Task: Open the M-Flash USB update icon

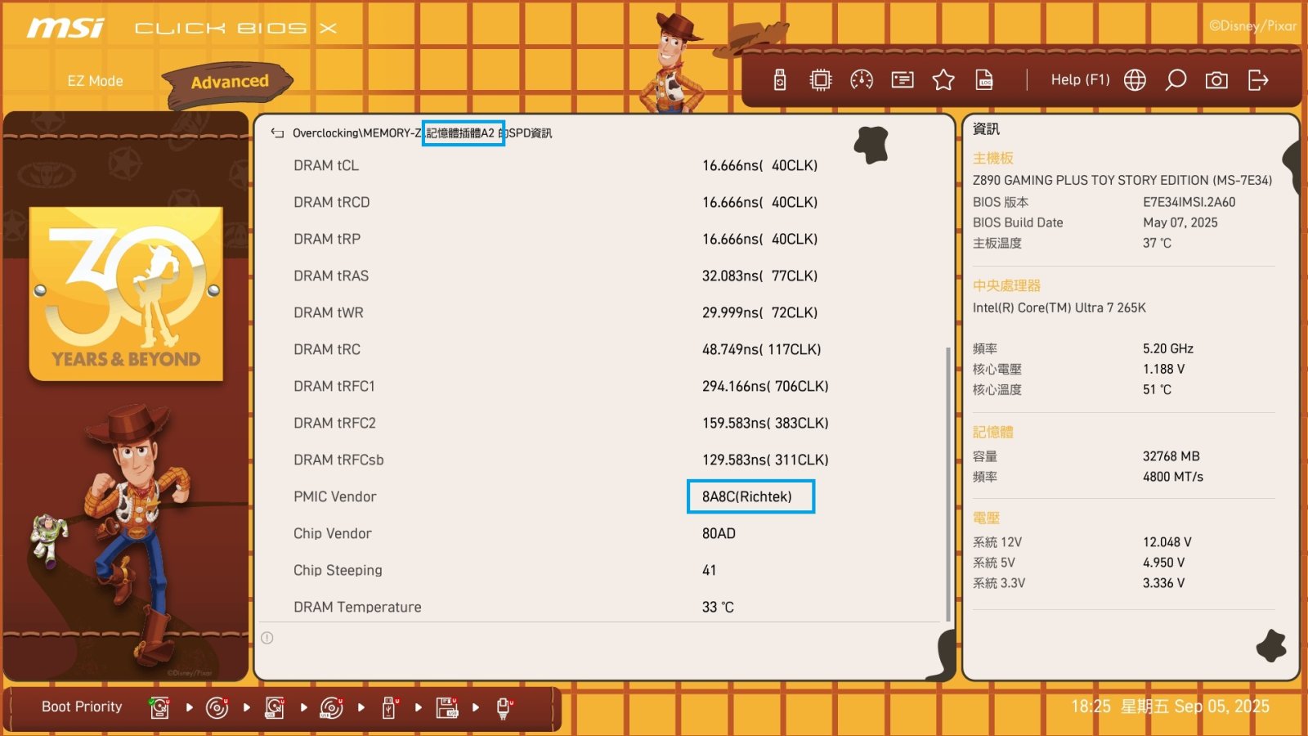Action: pos(780,80)
